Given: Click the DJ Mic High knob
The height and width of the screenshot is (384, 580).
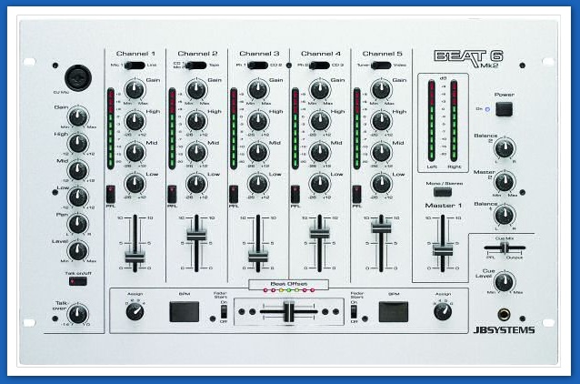Looking at the screenshot, I should tap(78, 144).
